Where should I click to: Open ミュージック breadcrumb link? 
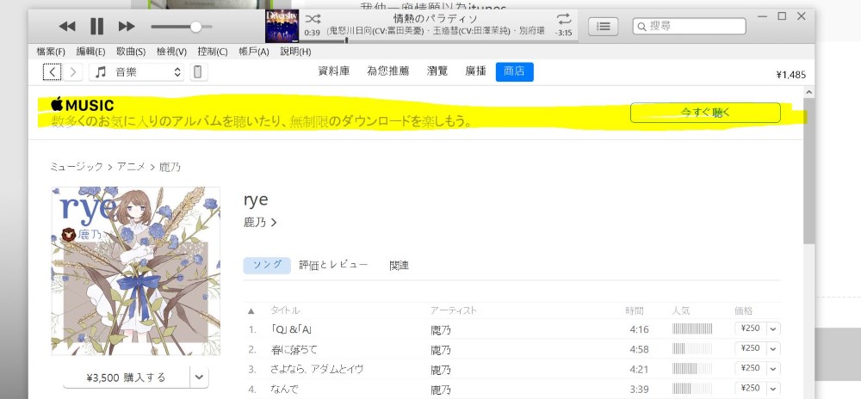tap(77, 167)
